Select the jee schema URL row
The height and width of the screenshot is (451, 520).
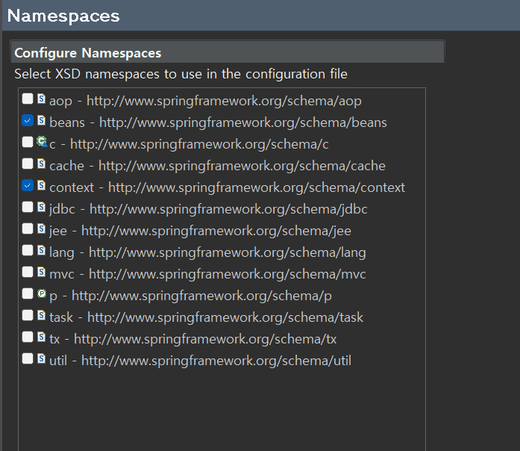(200, 231)
